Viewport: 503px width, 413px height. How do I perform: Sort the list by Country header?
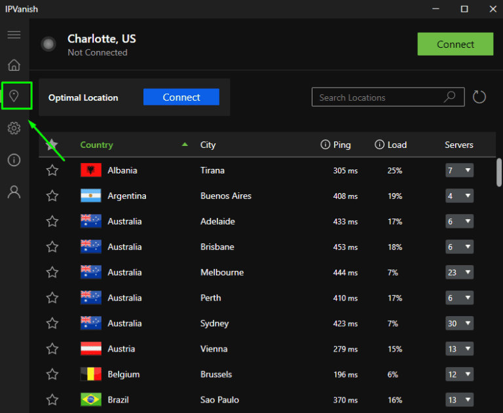96,145
